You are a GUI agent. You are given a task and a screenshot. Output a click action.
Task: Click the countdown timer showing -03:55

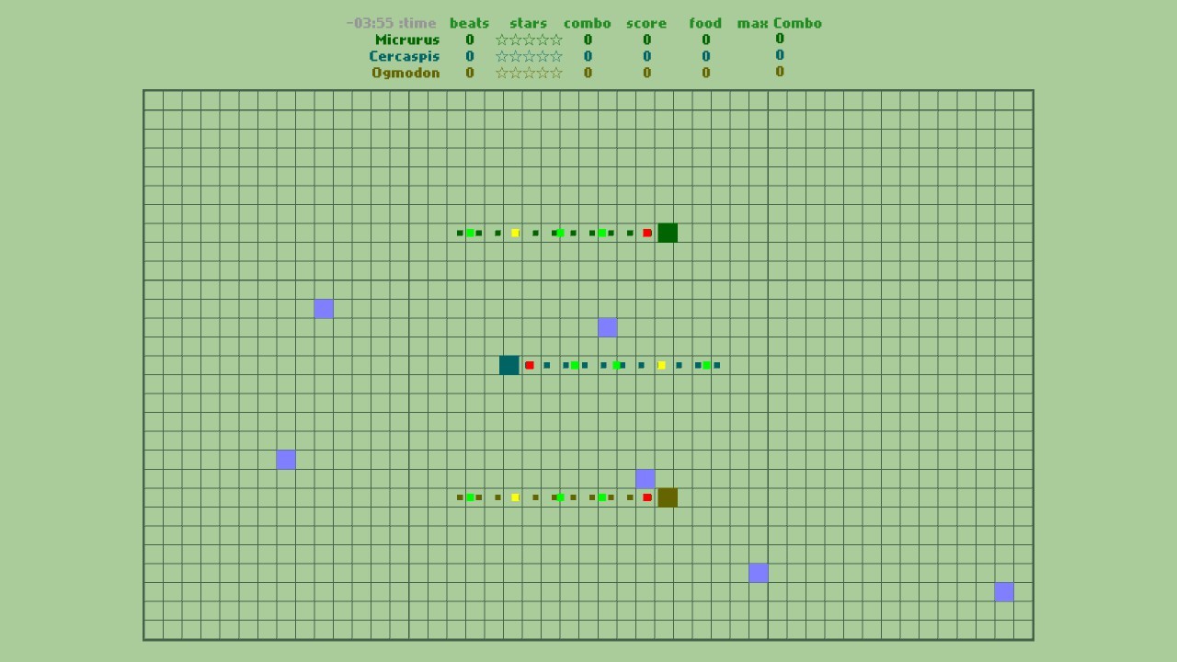tap(371, 23)
